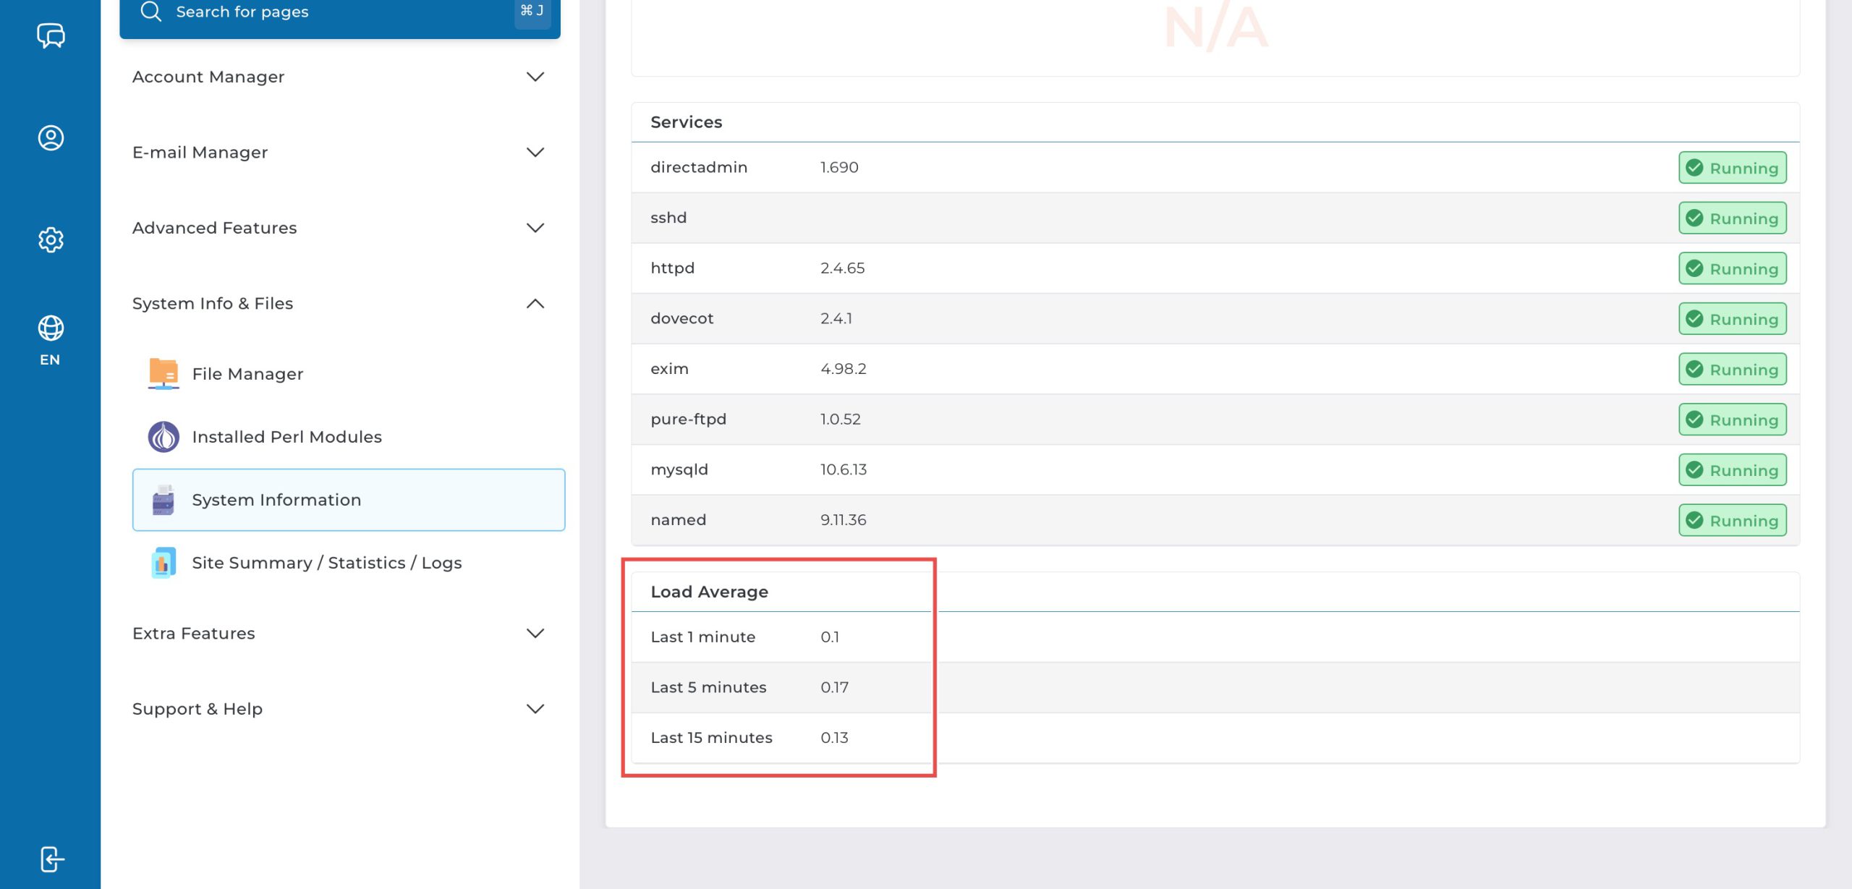Click Running status badge for mysqld

[1732, 470]
